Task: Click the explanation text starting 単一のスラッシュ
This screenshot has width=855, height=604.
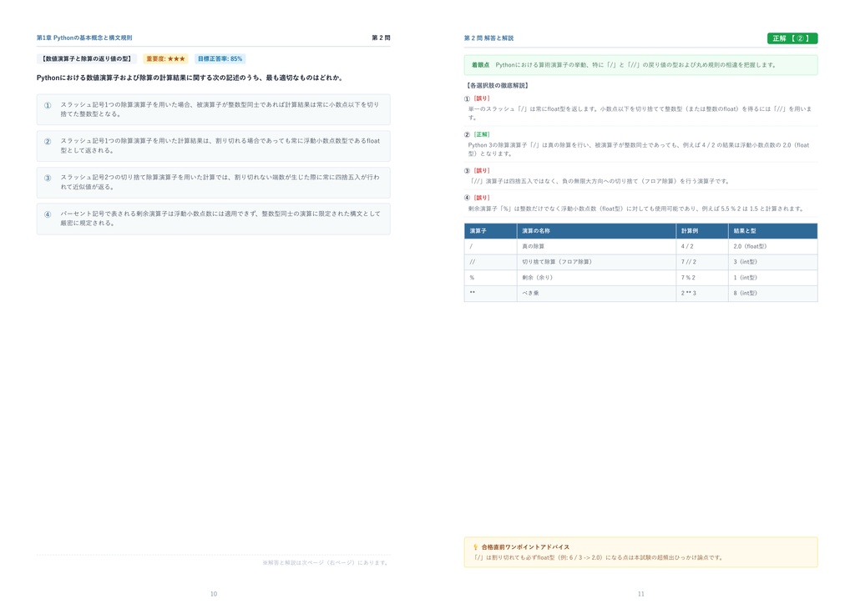Action: tap(640, 113)
